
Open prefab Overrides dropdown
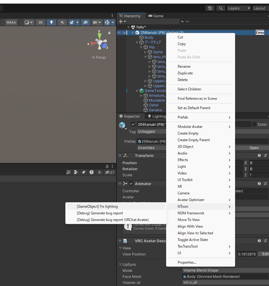(x=152, y=148)
